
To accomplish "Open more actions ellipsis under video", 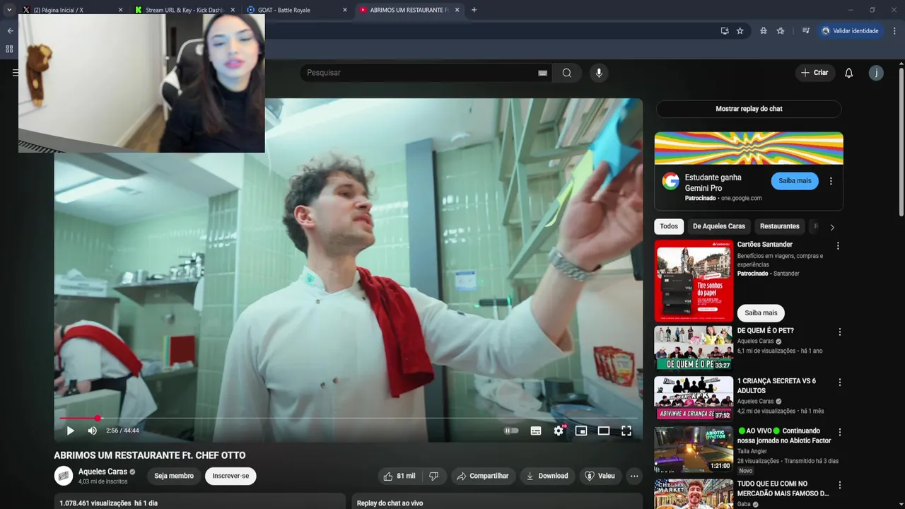I will 634,476.
